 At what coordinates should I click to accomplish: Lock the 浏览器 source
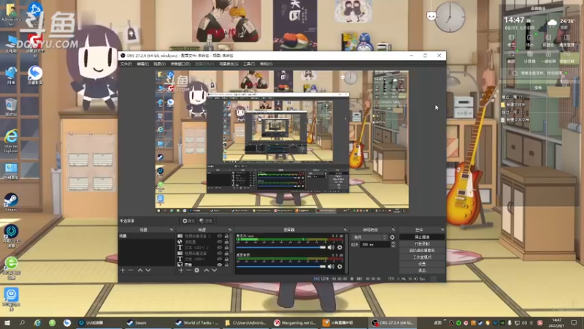coord(226,242)
